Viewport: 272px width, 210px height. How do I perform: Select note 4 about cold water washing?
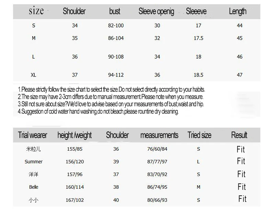[x=98, y=112]
